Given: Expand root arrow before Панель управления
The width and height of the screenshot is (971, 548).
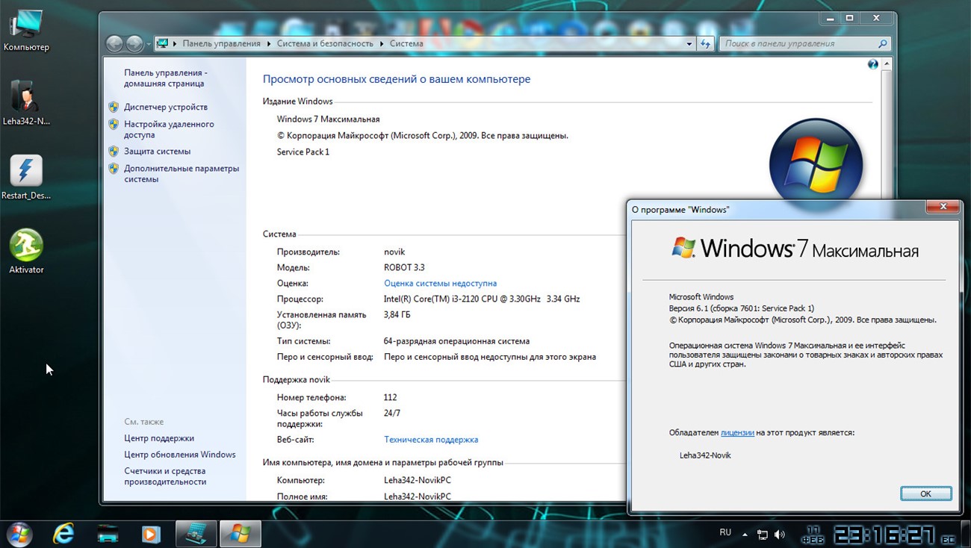Looking at the screenshot, I should point(176,44).
